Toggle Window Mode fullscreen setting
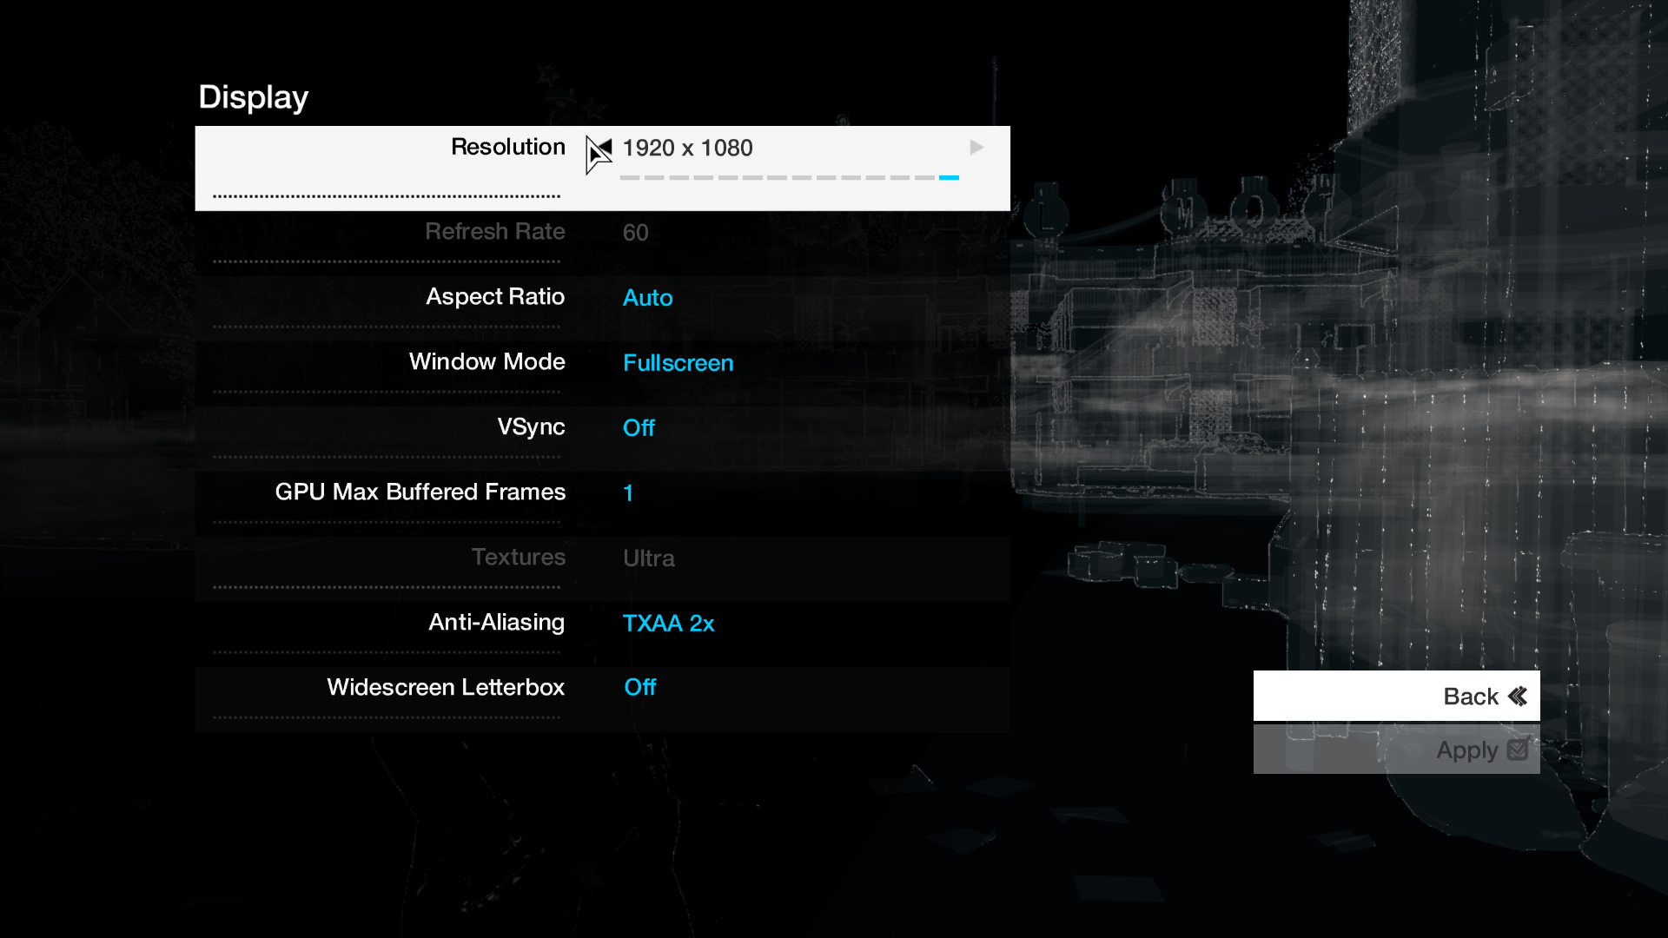Screen dimensions: 1668x938 tap(677, 362)
